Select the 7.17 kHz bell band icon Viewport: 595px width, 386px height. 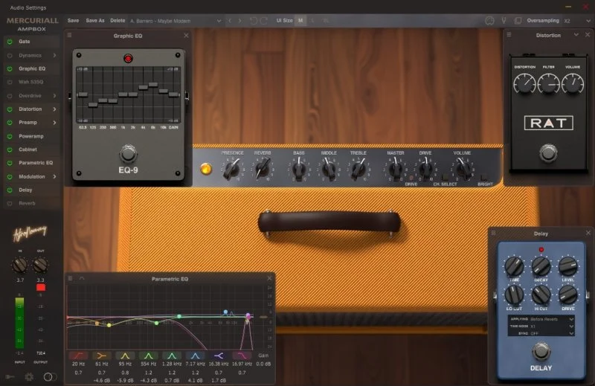[195, 356]
